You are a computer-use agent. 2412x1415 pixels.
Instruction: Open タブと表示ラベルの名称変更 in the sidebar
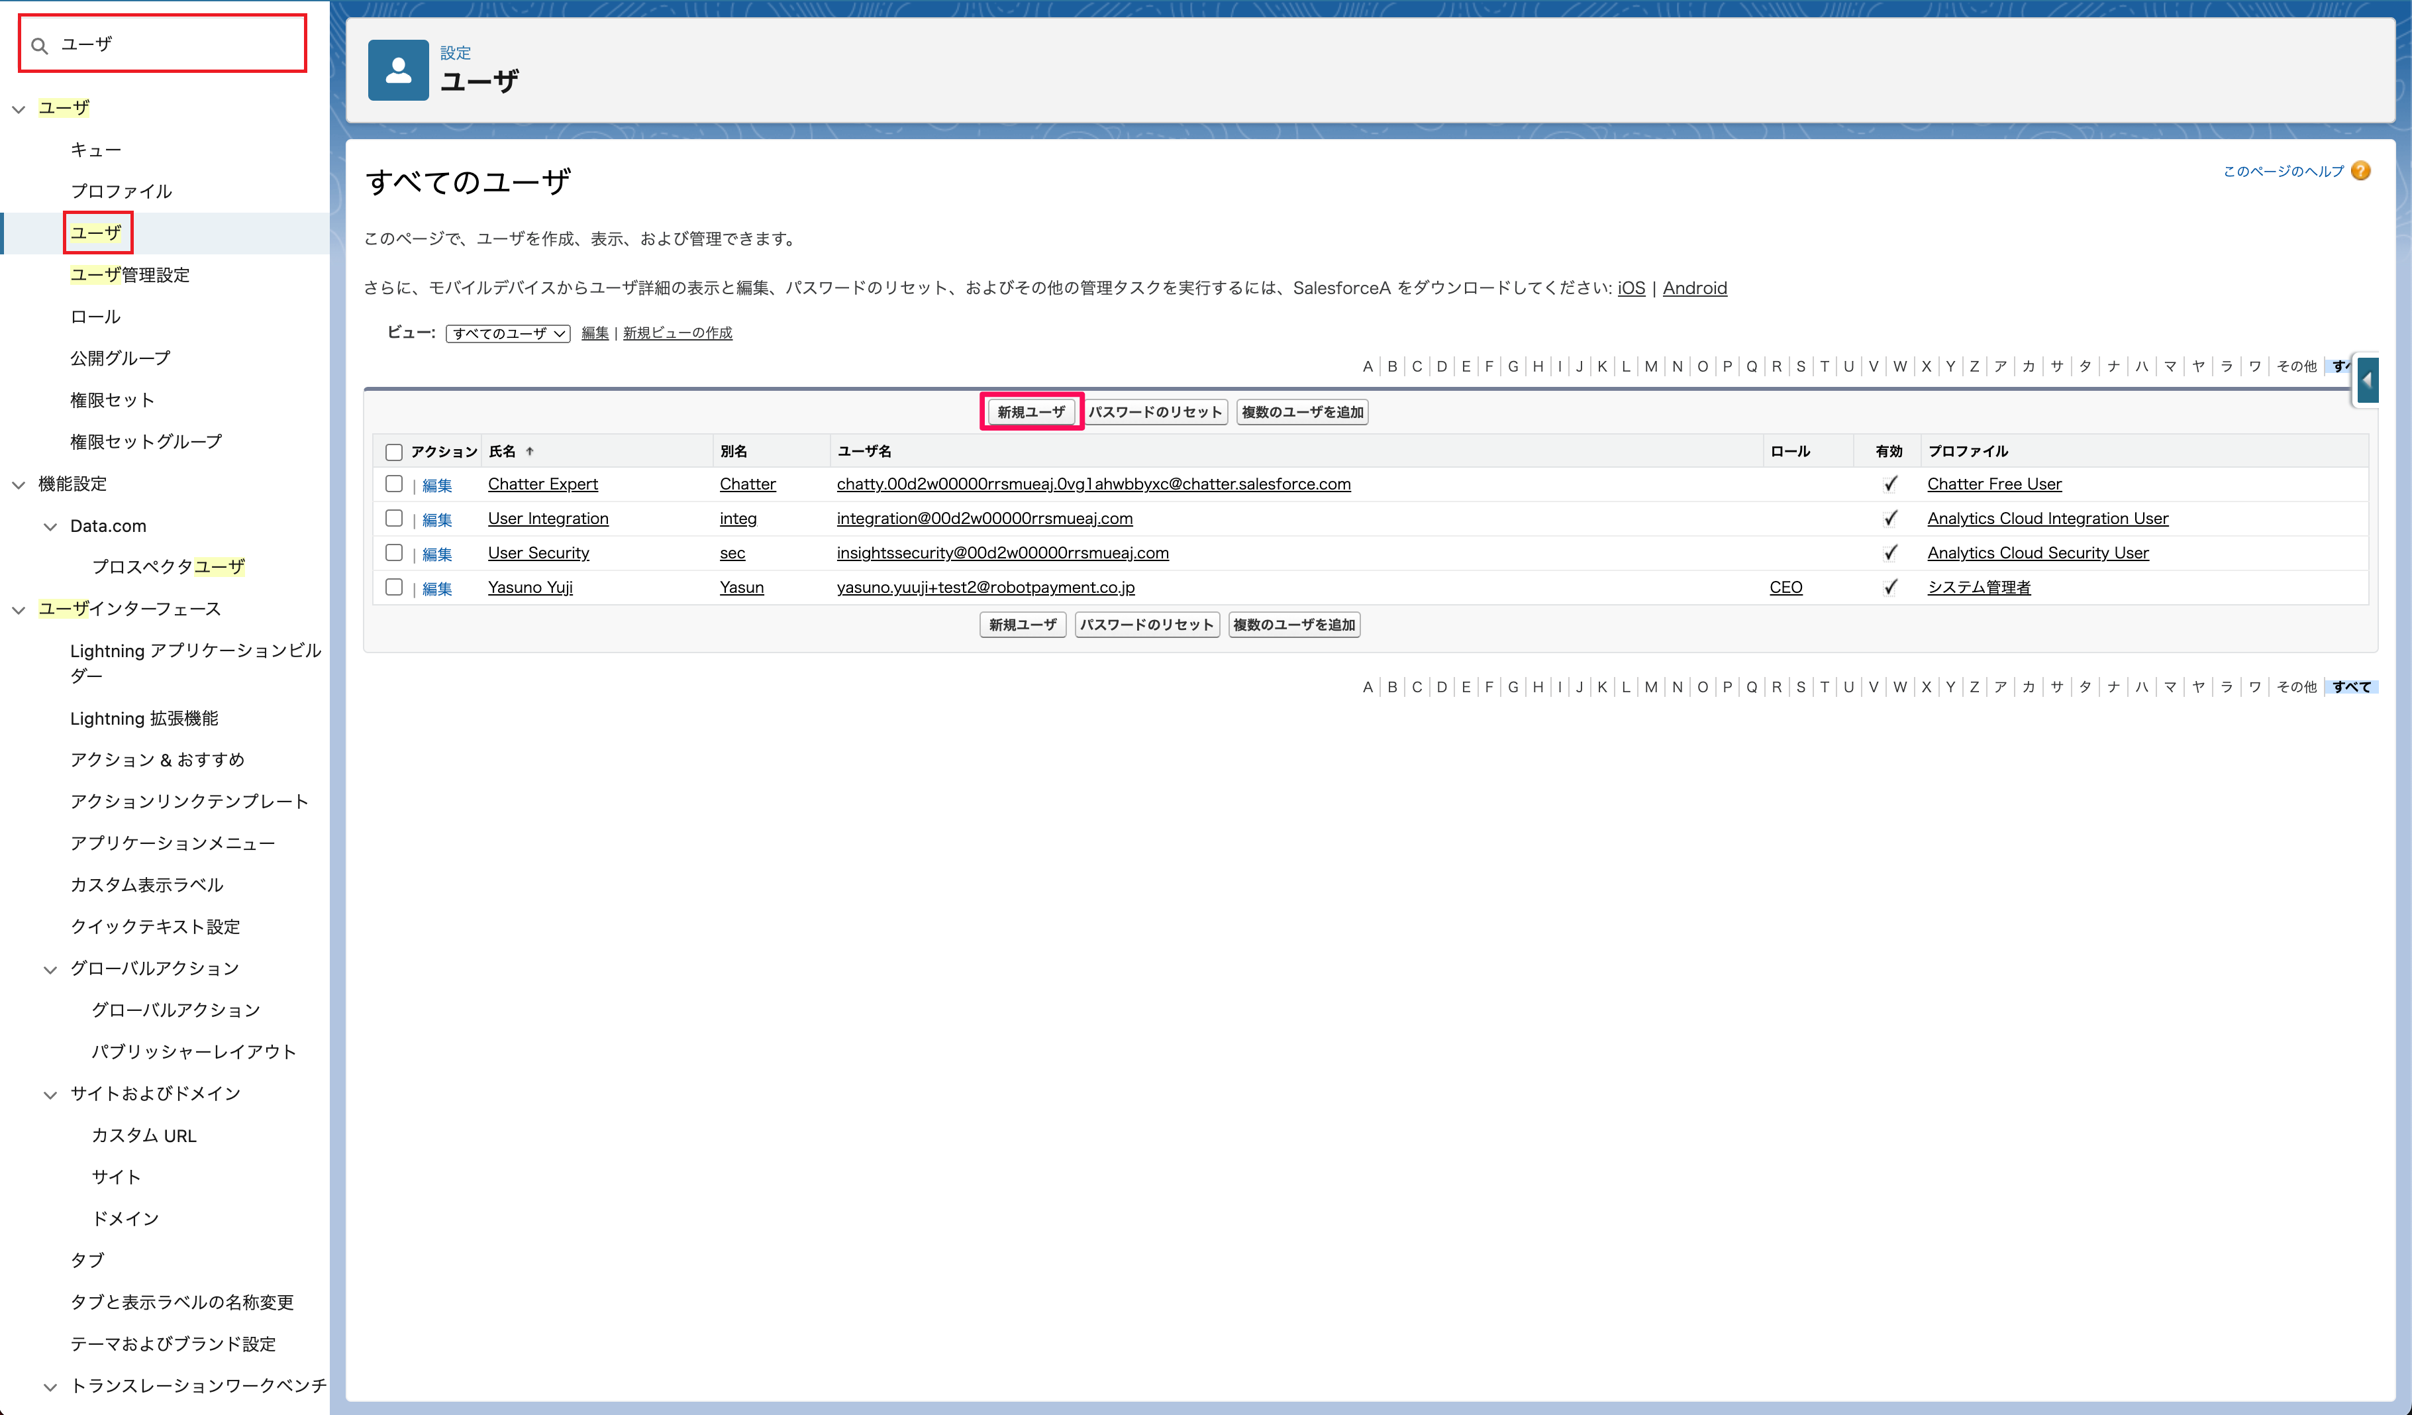click(x=182, y=1302)
